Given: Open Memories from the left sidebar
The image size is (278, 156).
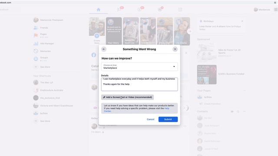Looking at the screenshot, I should (x=42, y=51).
